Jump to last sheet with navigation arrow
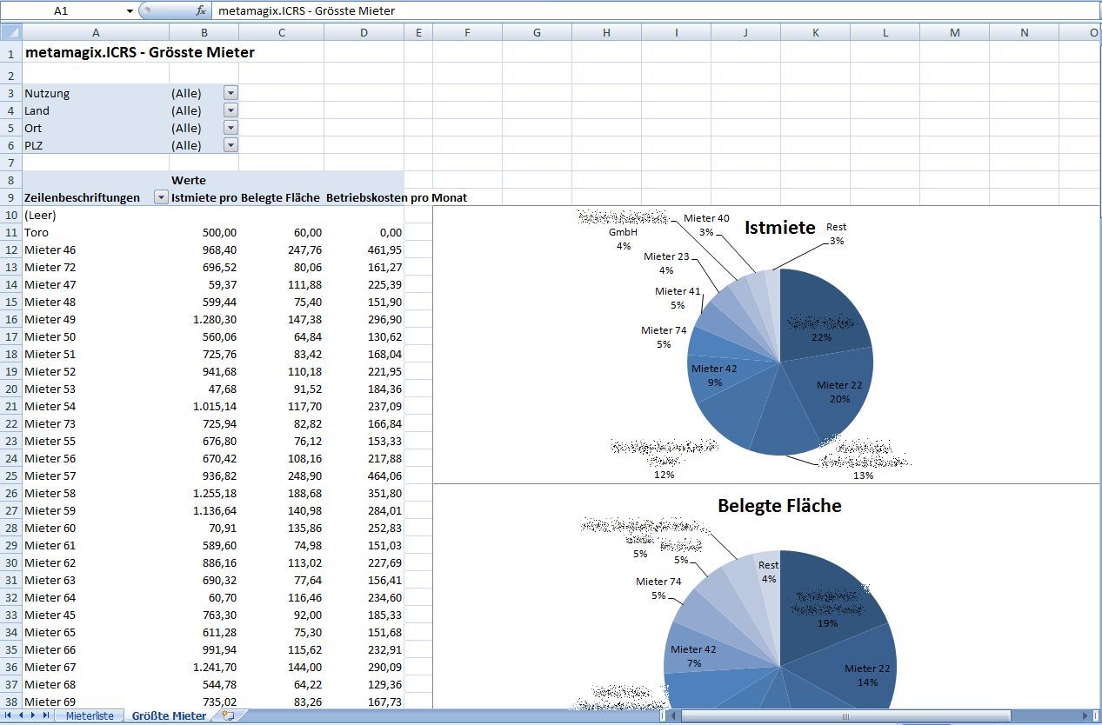The height and width of the screenshot is (725, 1102). click(45, 715)
